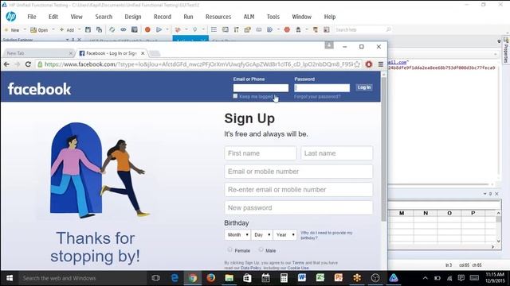This screenshot has height=286, width=510.
Task: Bookmark this page with the star icon
Action: tap(357, 64)
